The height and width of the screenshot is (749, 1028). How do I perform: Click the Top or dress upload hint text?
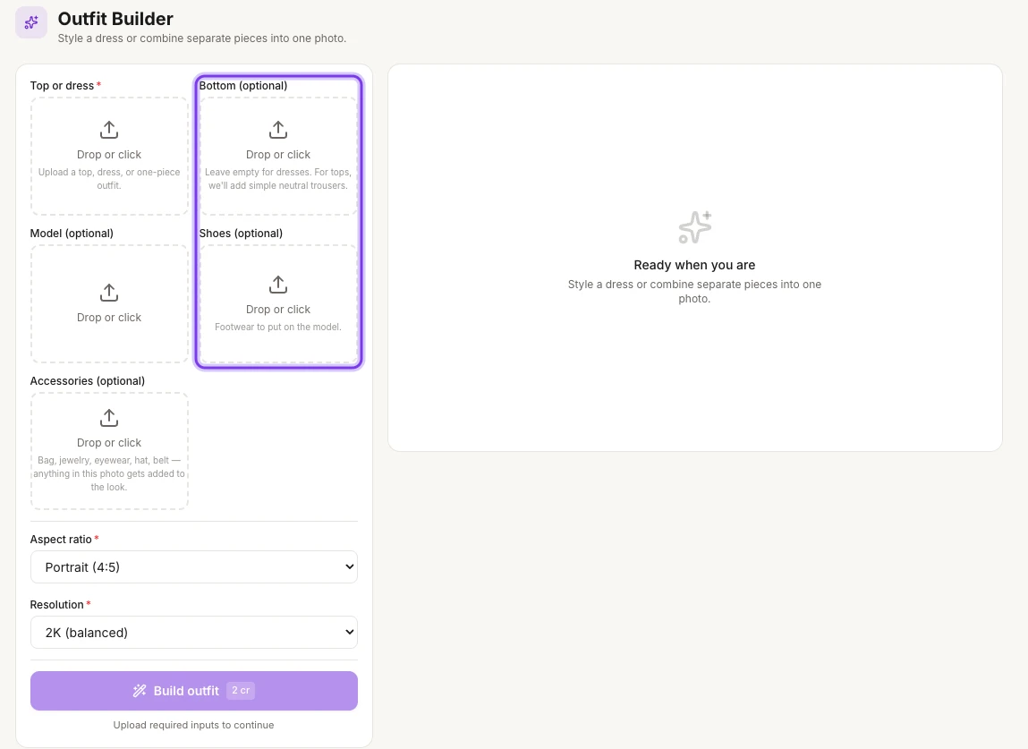(109, 179)
